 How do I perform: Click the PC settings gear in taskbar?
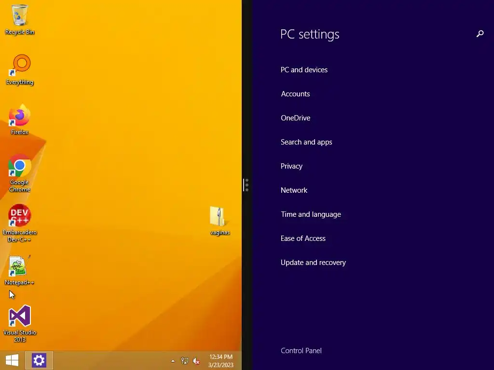tap(39, 360)
